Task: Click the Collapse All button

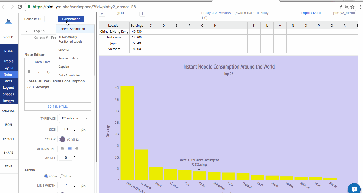Action: point(32,19)
